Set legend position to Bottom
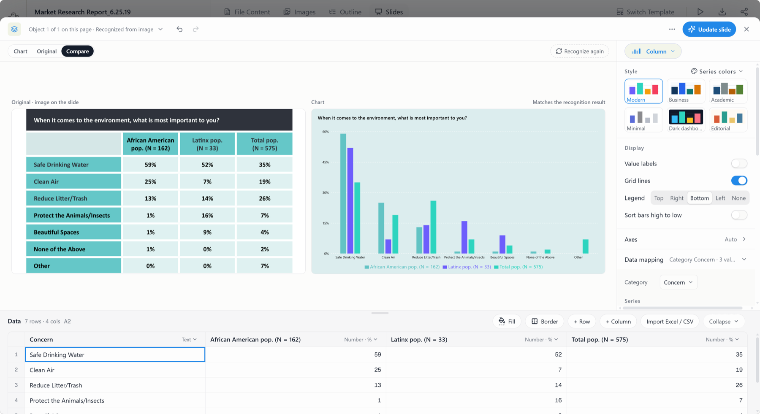Viewport: 760px width, 414px height. (699, 198)
